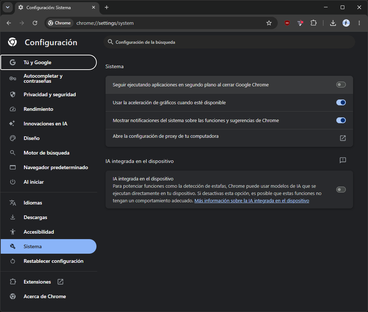Click the accessibility figure icon
The height and width of the screenshot is (312, 368).
[13, 232]
